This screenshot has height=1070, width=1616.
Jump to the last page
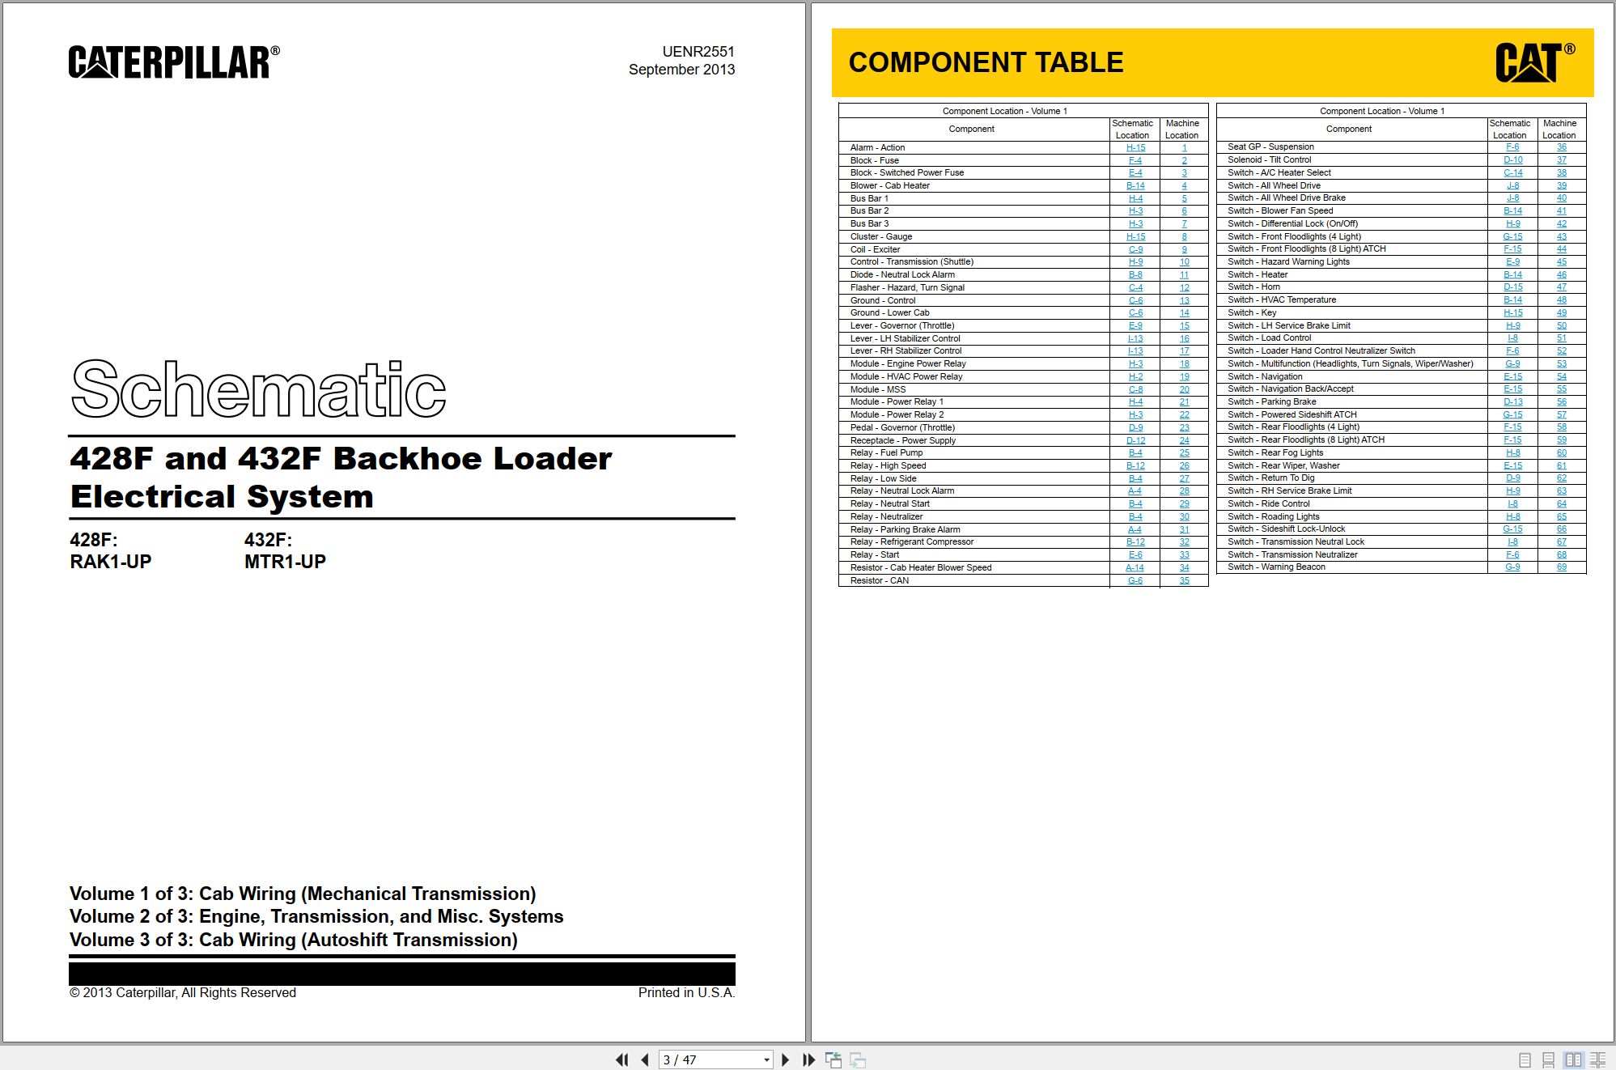[x=808, y=1059]
